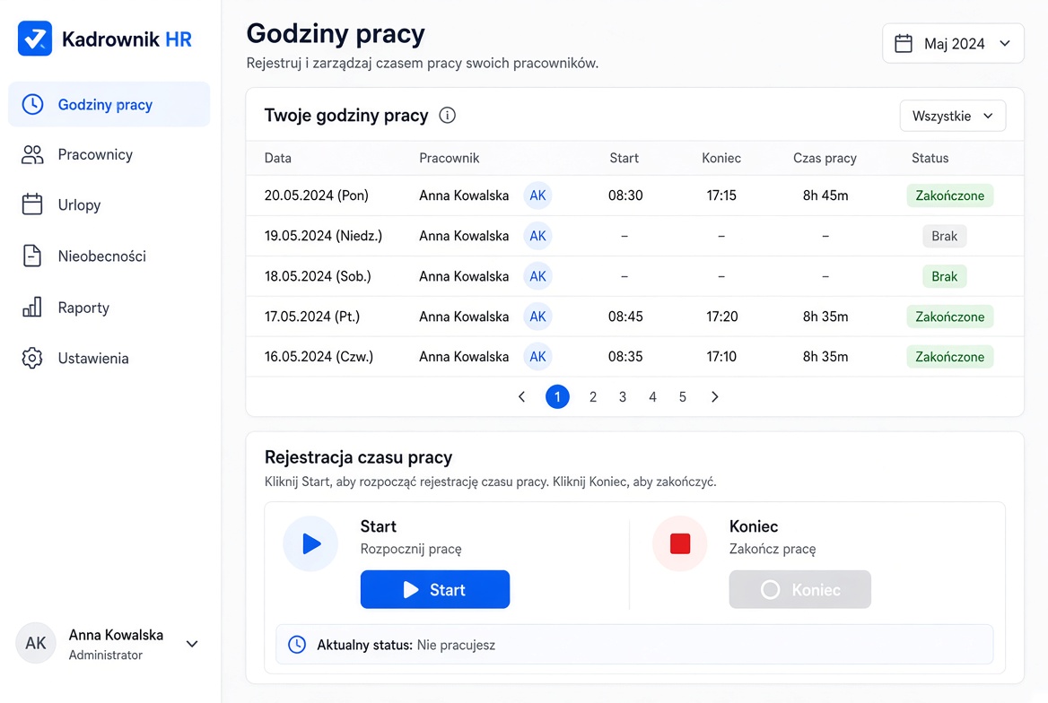The image size is (1048, 703).
Task: Click the grey Brak badge for 19.05.2024
Action: (x=945, y=236)
